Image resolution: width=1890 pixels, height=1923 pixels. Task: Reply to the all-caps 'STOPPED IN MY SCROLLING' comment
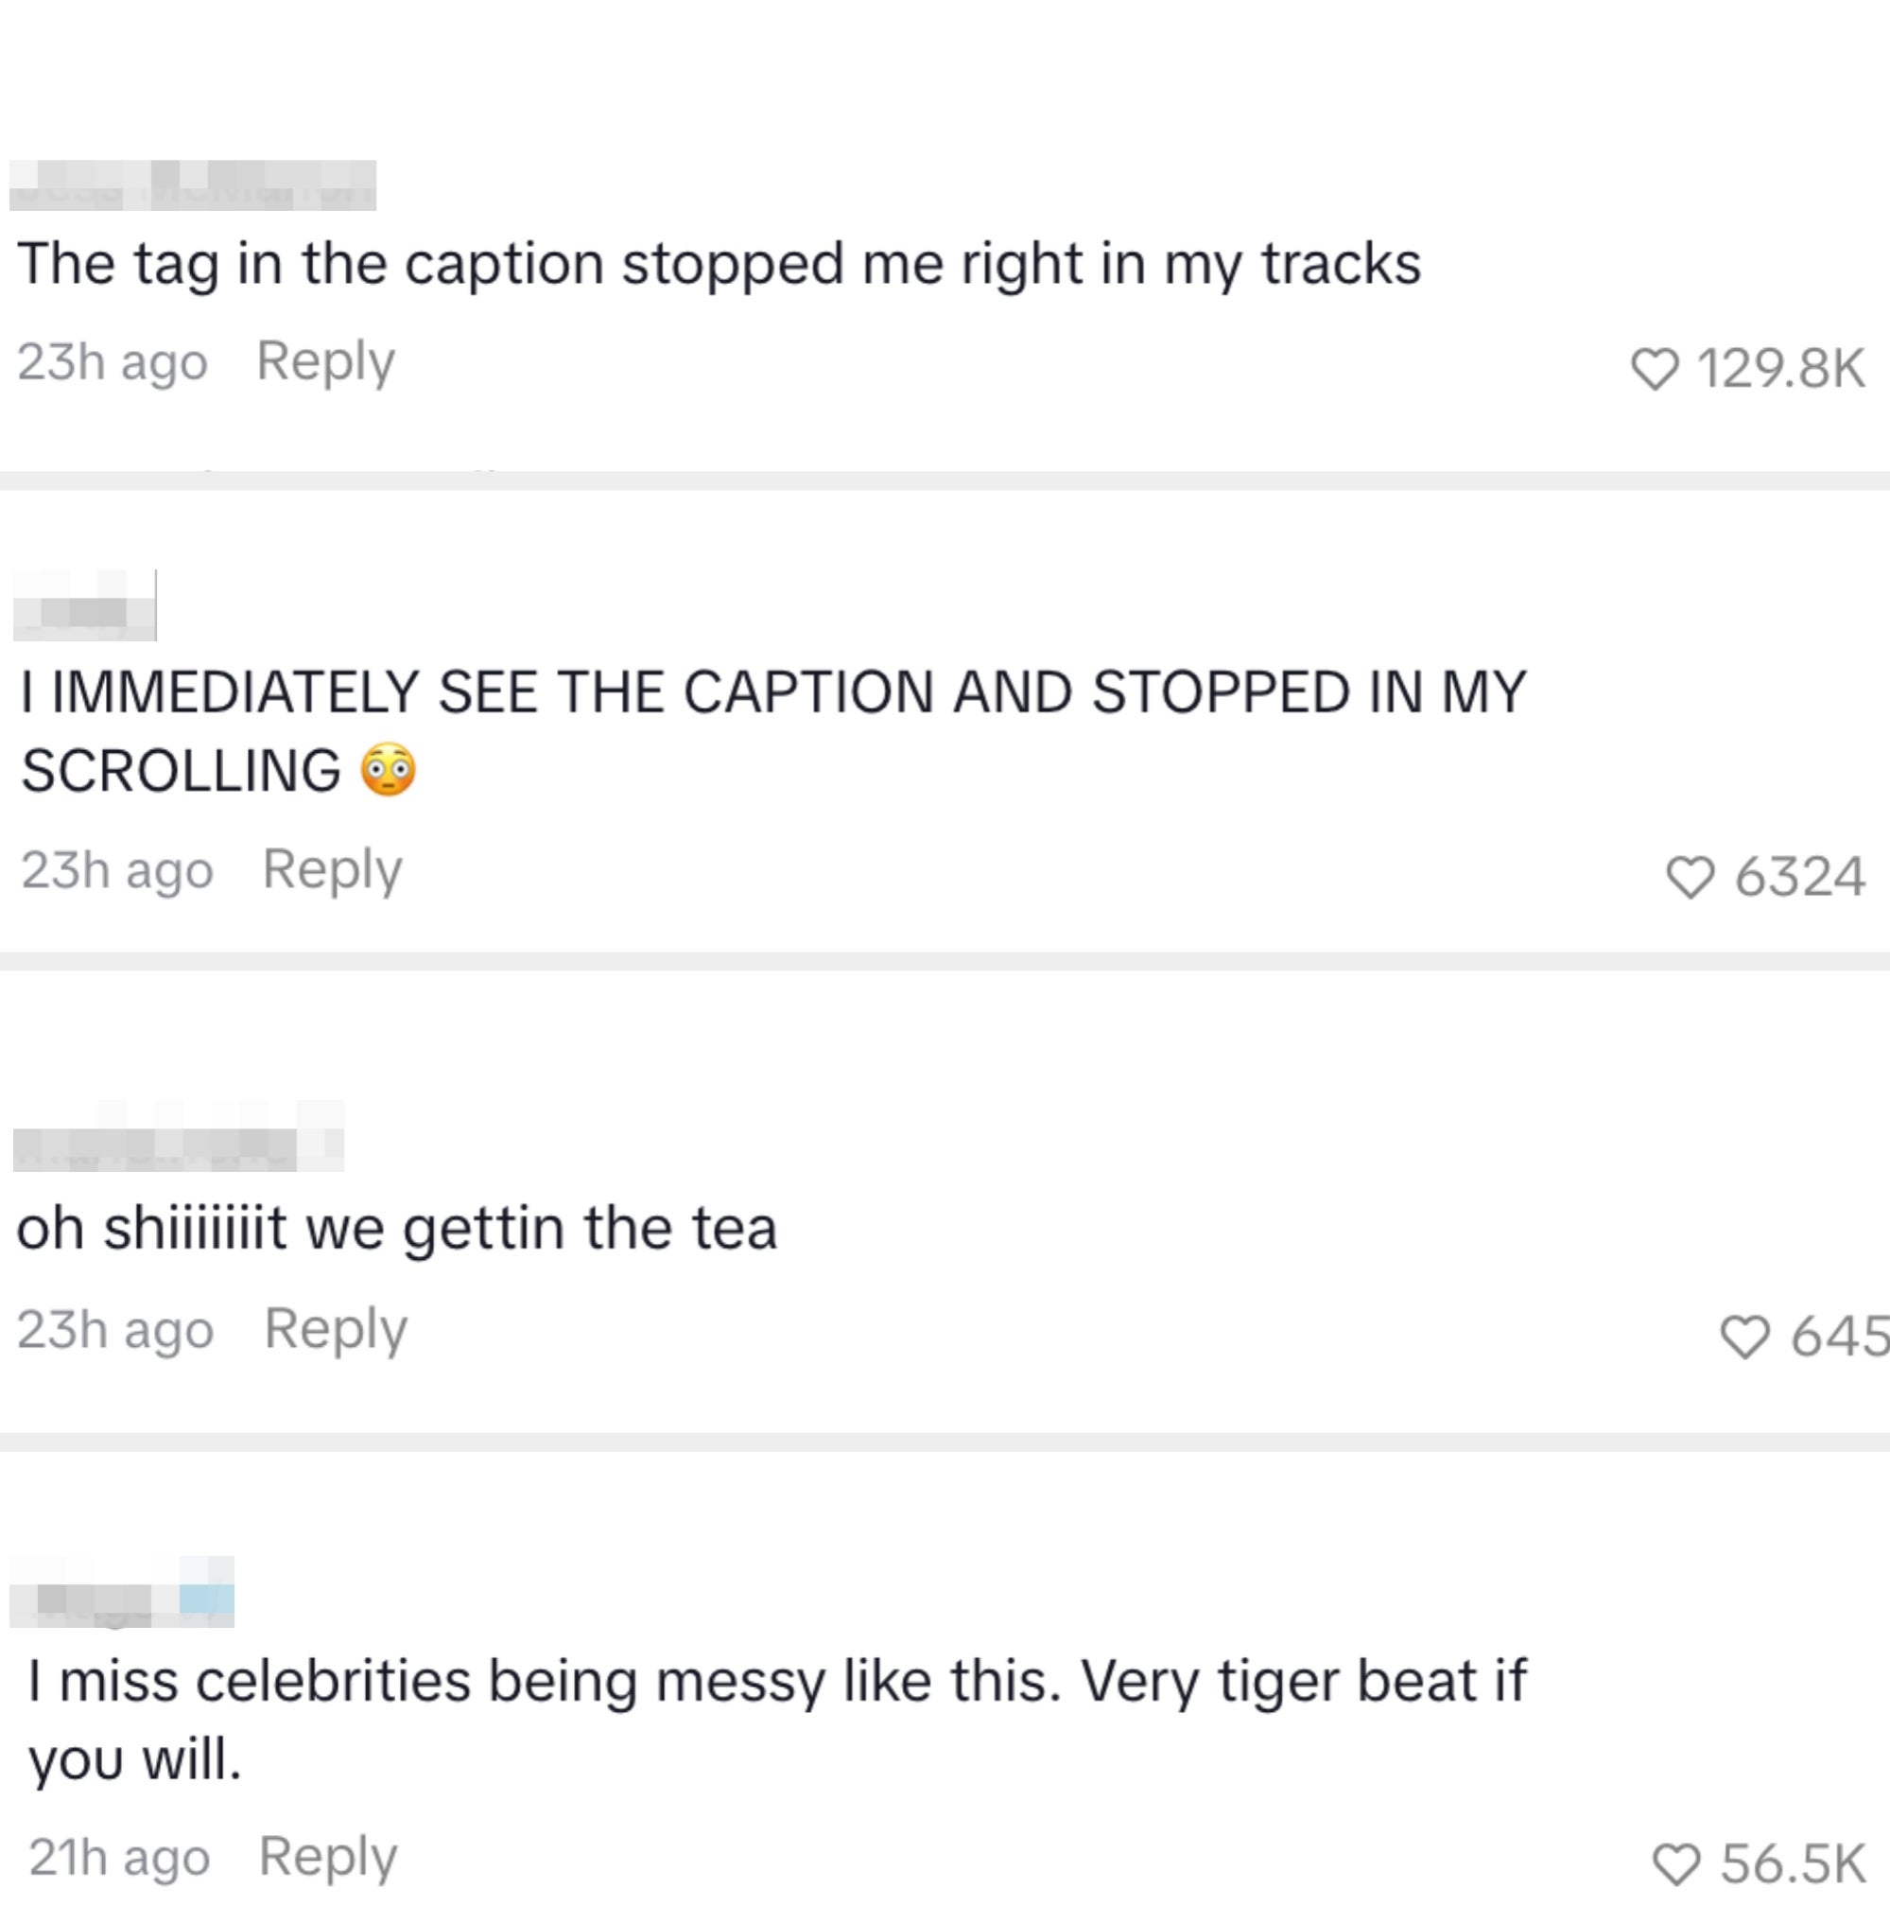pyautogui.click(x=332, y=869)
